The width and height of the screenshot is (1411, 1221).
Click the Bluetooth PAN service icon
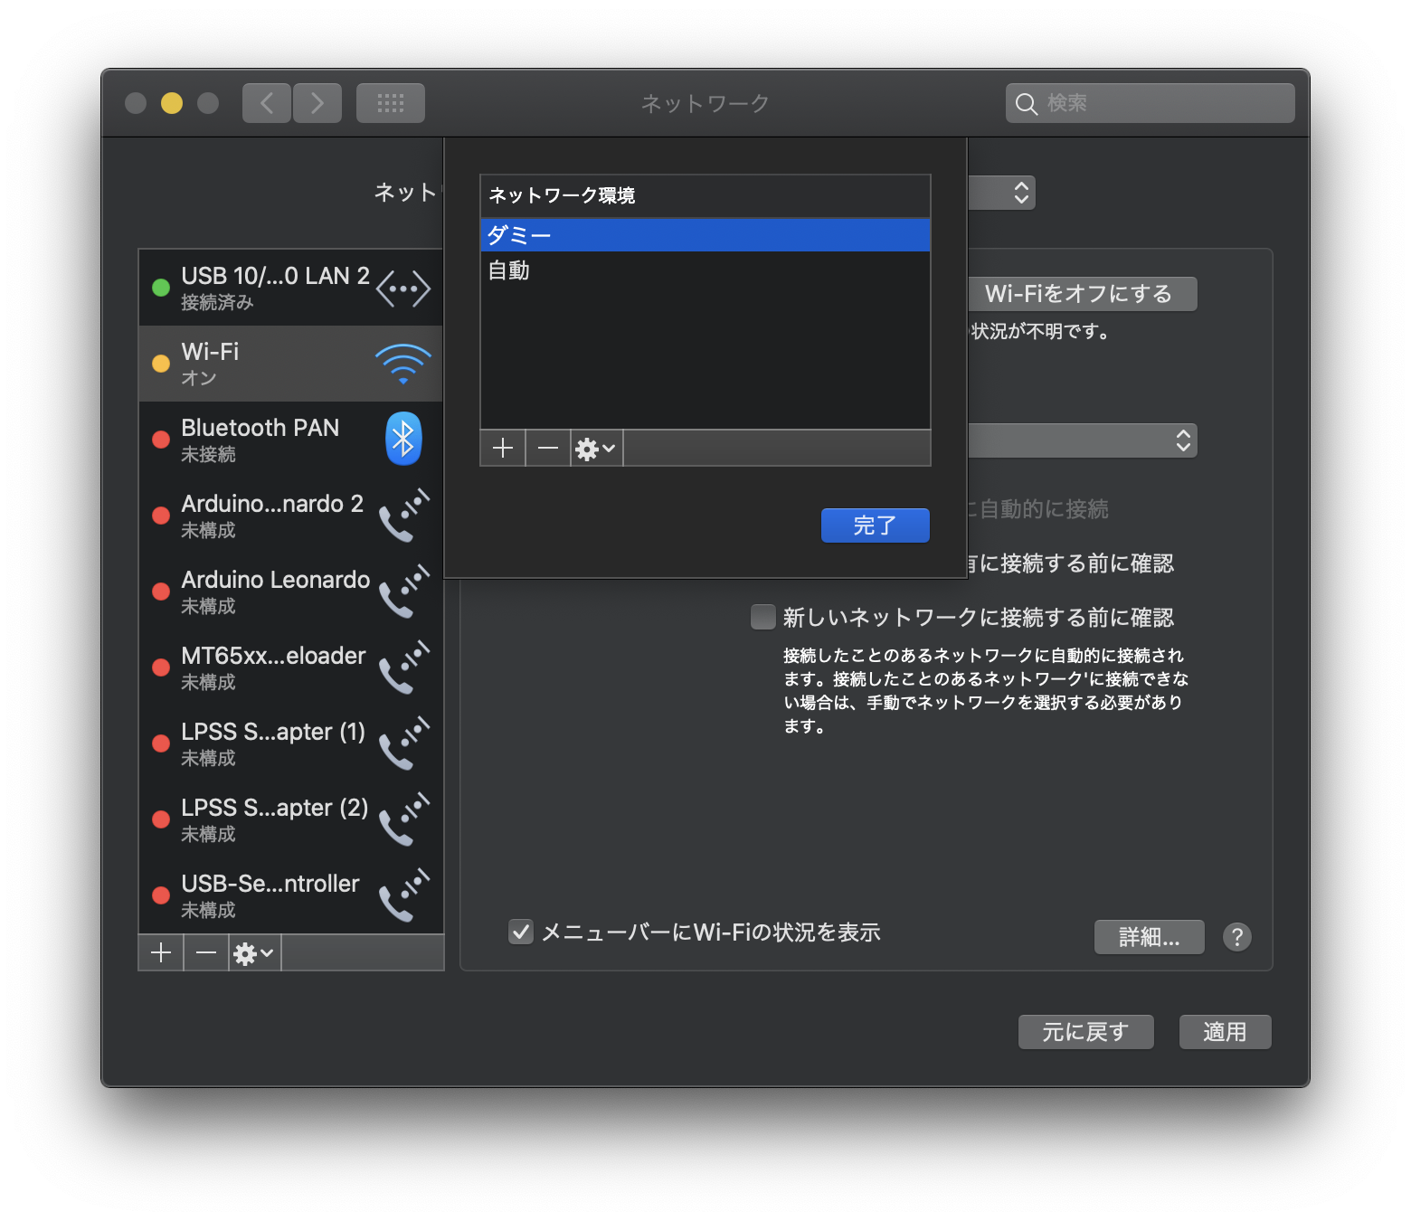403,439
